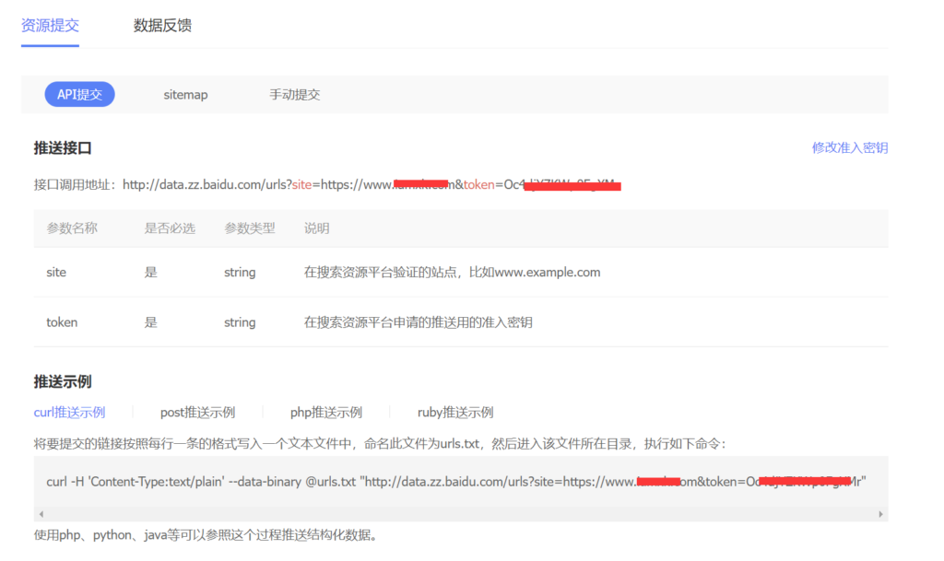Click the code box right scroll arrow
This screenshot has width=944, height=561.
click(x=881, y=514)
